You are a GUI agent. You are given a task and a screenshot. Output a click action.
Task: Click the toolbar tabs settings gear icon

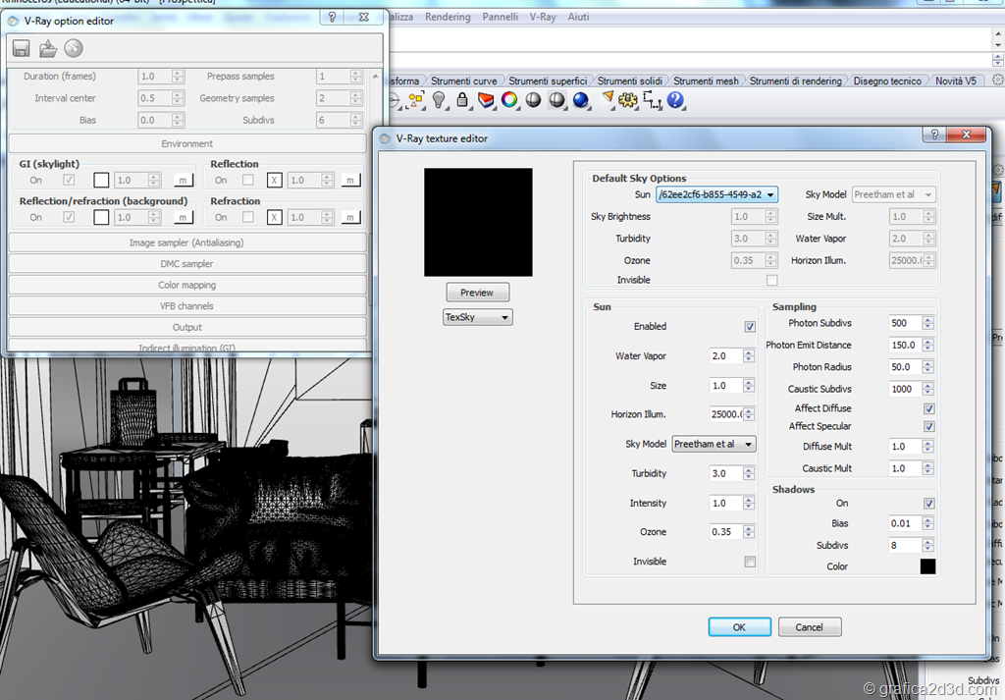(998, 81)
